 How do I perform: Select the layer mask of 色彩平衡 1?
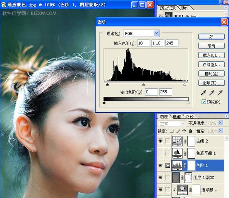pyautogui.click(x=191, y=153)
